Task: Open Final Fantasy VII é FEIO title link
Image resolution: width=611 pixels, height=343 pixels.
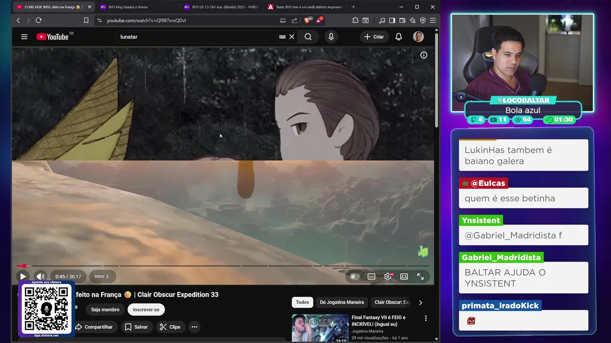Action: (379, 321)
